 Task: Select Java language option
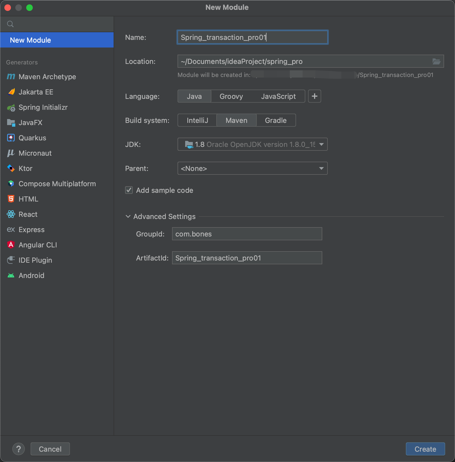click(194, 96)
